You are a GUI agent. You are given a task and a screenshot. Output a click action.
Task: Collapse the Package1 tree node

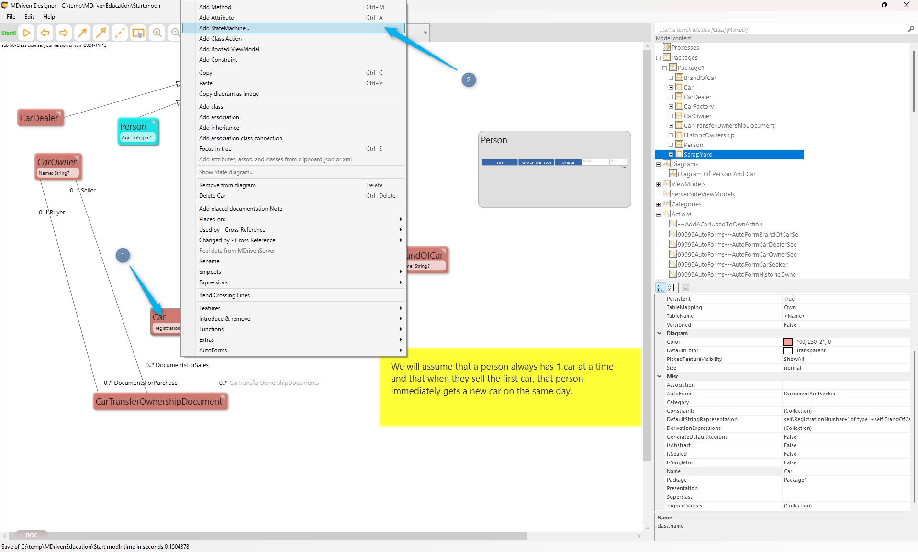click(664, 68)
